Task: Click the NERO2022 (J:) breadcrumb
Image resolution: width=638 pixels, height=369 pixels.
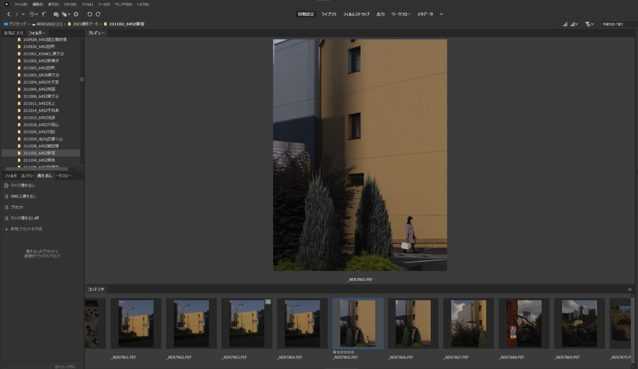Action: point(49,24)
